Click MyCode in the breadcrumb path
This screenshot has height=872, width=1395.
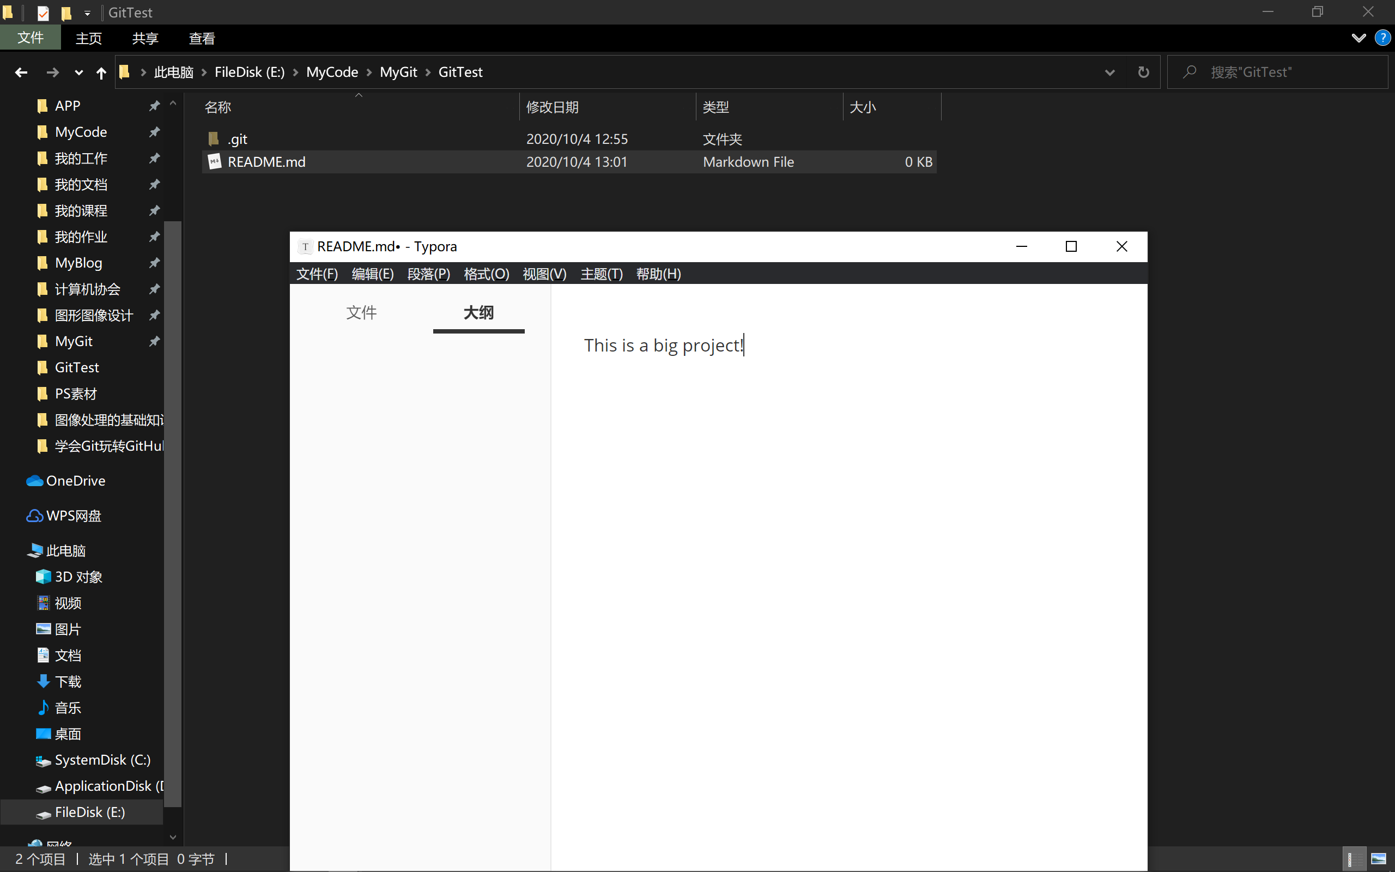[x=332, y=72]
